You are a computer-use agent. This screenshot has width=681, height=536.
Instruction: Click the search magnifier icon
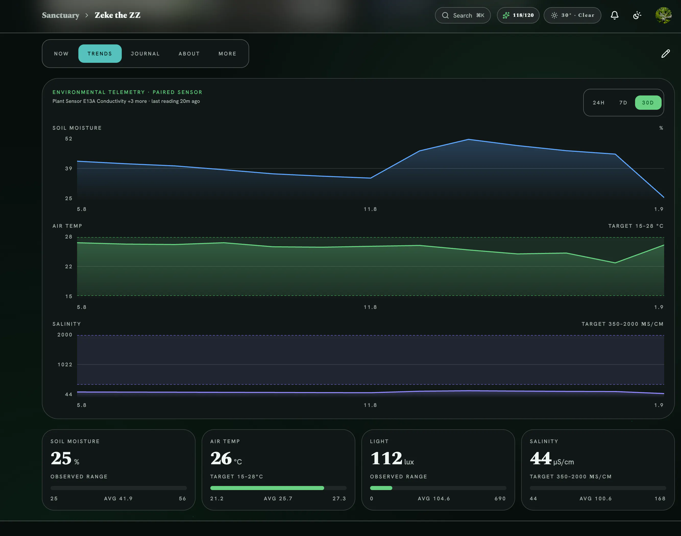pos(445,15)
